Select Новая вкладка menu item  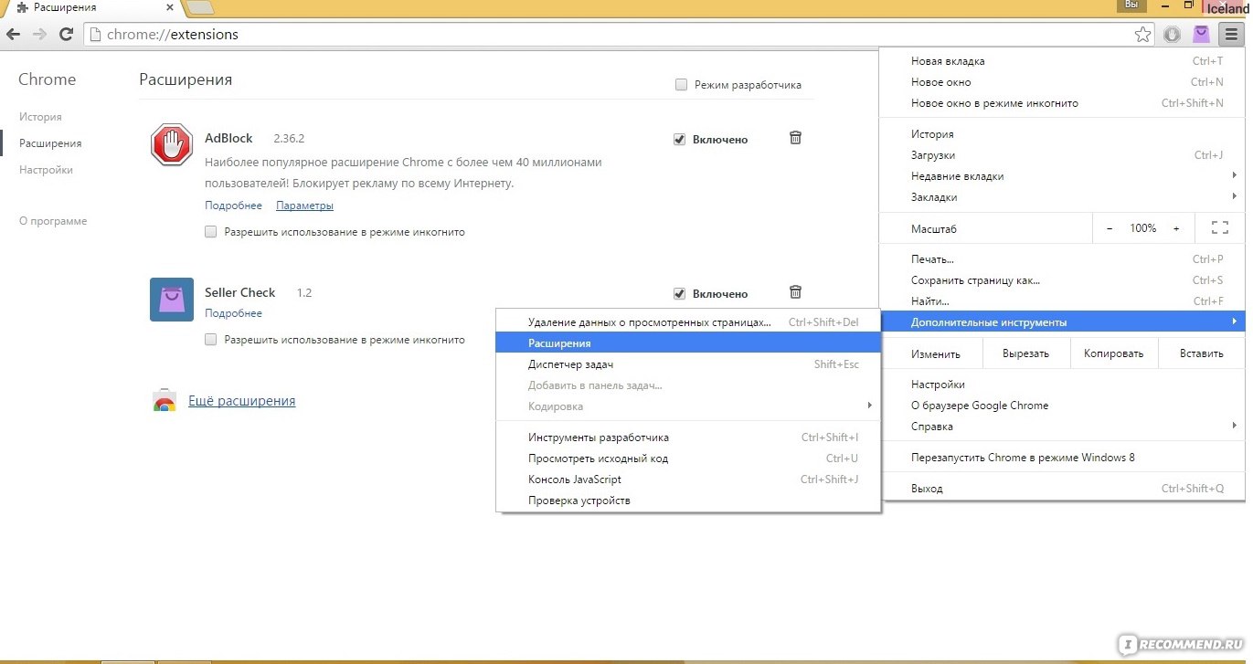coord(1062,61)
